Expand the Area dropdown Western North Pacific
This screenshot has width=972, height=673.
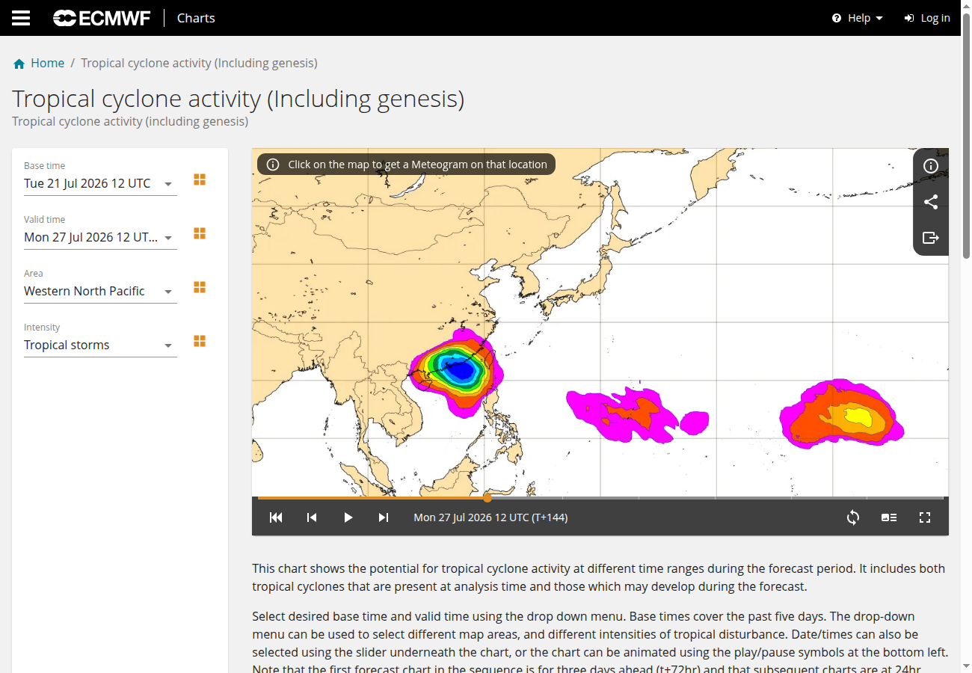(x=100, y=292)
